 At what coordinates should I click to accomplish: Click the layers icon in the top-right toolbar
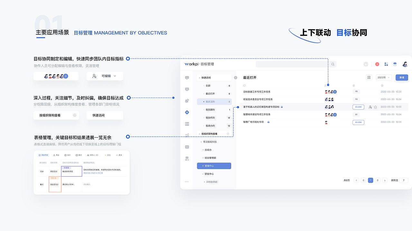395,64
